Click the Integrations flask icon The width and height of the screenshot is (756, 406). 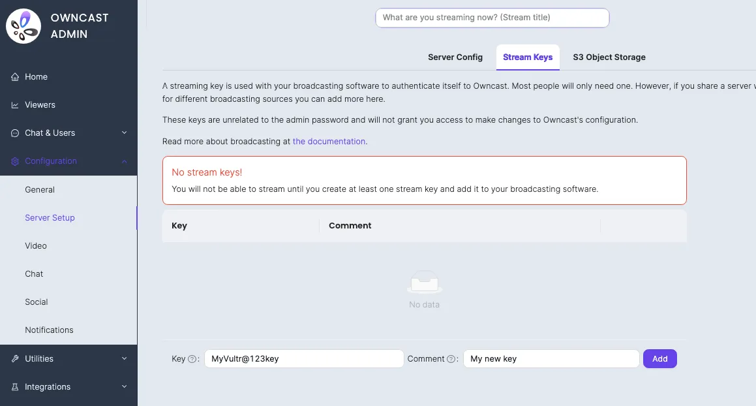click(x=15, y=386)
